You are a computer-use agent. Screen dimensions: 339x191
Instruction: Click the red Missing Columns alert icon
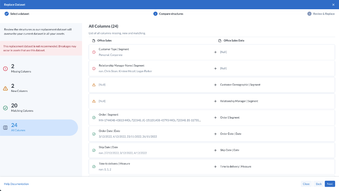(x=5, y=69)
